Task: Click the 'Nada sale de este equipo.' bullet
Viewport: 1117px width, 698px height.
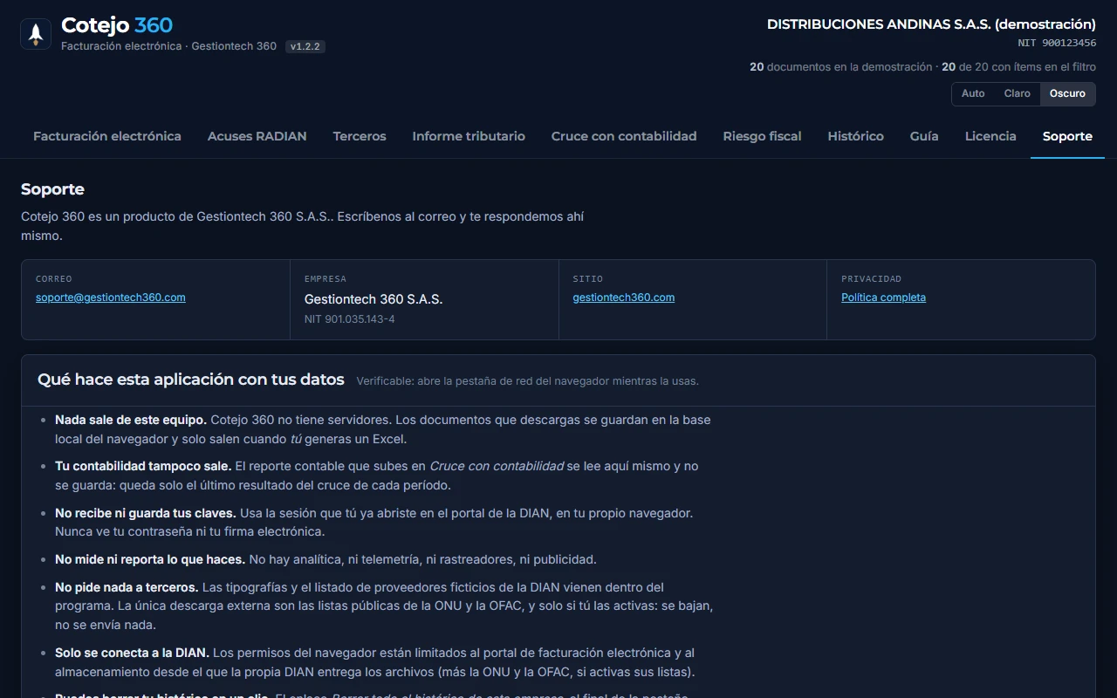Action: coord(383,429)
